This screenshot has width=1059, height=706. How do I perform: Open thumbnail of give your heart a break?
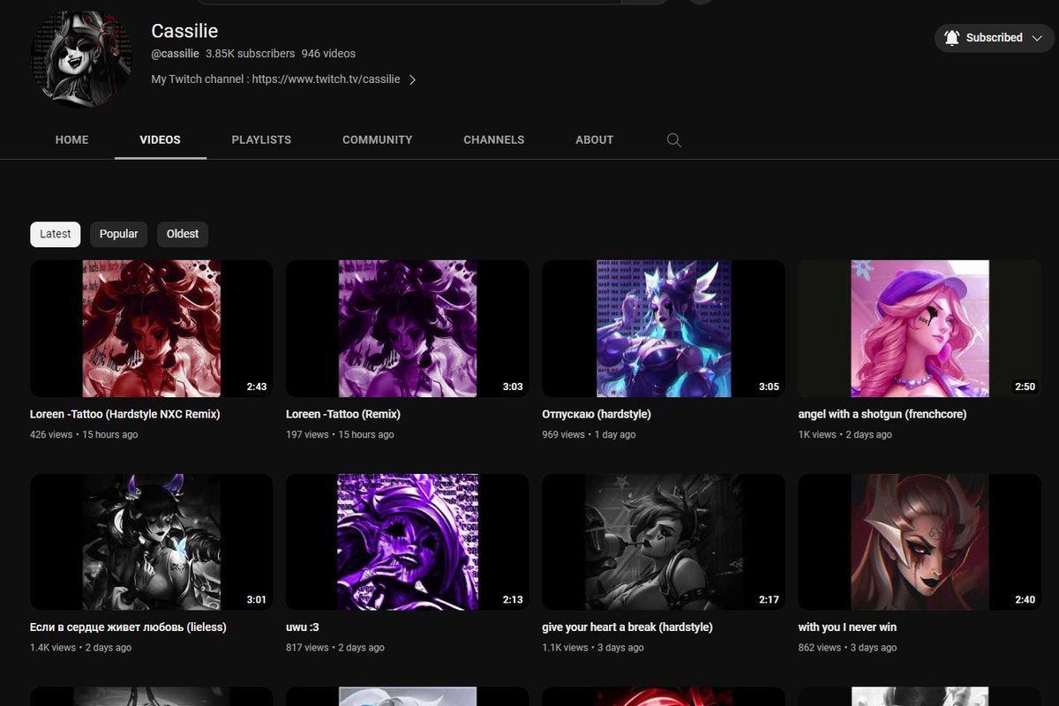pyautogui.click(x=664, y=542)
